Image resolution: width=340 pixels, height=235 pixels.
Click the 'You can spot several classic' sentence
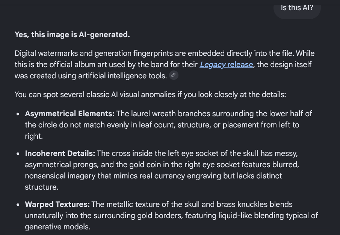(x=150, y=95)
